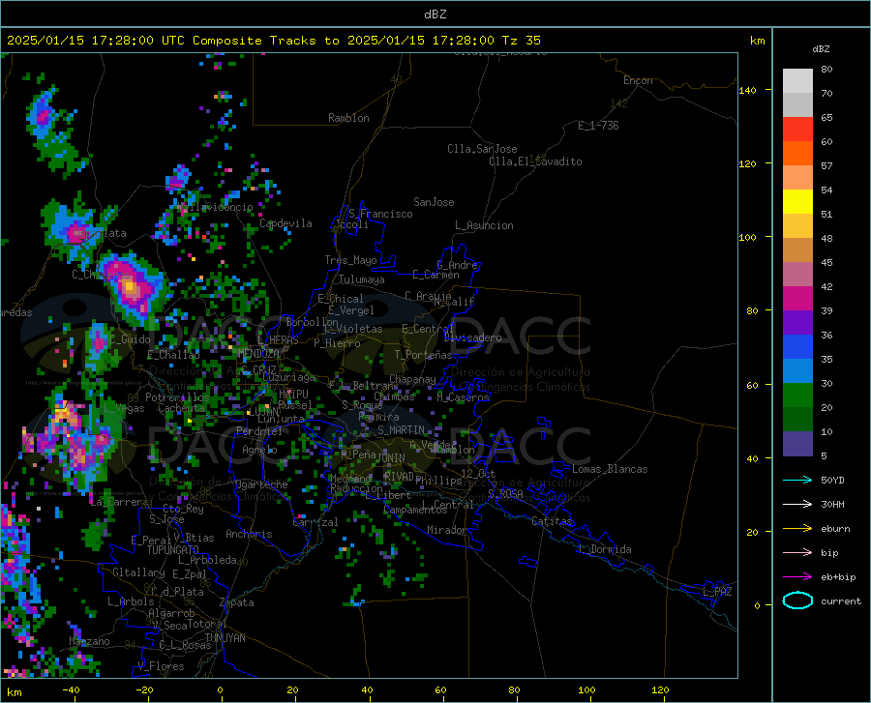Click the L_Asuncion label
The width and height of the screenshot is (871, 703).
(484, 225)
